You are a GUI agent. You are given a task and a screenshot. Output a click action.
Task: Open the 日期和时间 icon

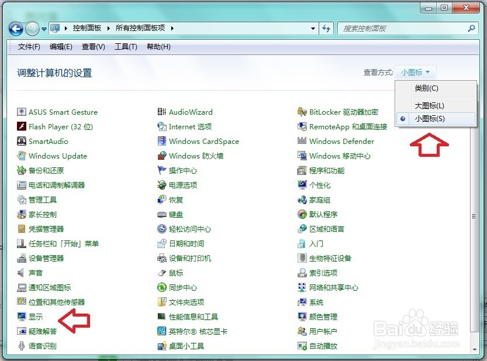pos(162,243)
